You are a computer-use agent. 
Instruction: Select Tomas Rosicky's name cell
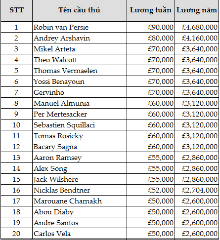pos(80,136)
